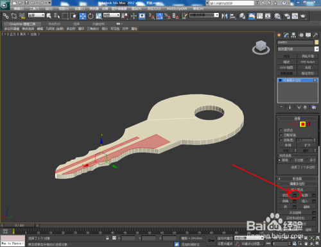Click the Mirror tool
The image size is (321, 247).
coord(225,16)
